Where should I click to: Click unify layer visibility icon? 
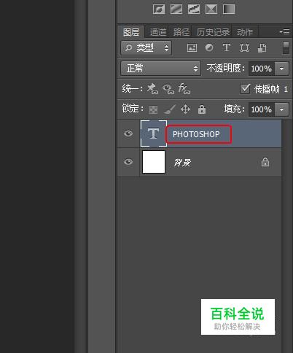coord(168,89)
